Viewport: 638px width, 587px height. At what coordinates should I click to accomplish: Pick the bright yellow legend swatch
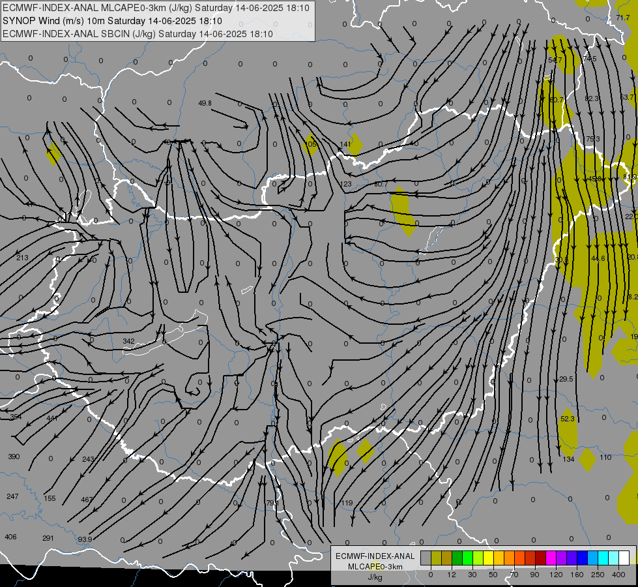click(x=488, y=558)
